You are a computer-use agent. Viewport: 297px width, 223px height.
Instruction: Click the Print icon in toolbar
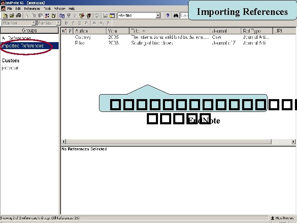[19, 16]
